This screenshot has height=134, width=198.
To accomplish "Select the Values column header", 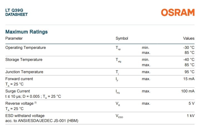I will point(189,38).
